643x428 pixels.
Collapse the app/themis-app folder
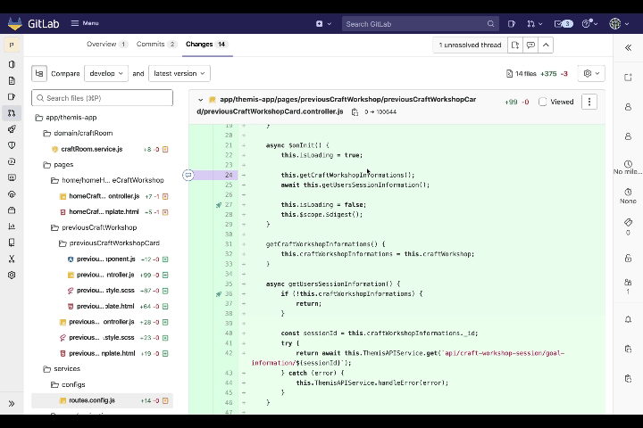click(x=66, y=118)
